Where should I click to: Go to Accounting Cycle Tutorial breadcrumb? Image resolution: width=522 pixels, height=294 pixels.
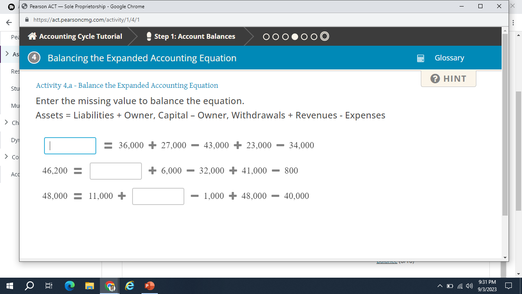(80, 36)
